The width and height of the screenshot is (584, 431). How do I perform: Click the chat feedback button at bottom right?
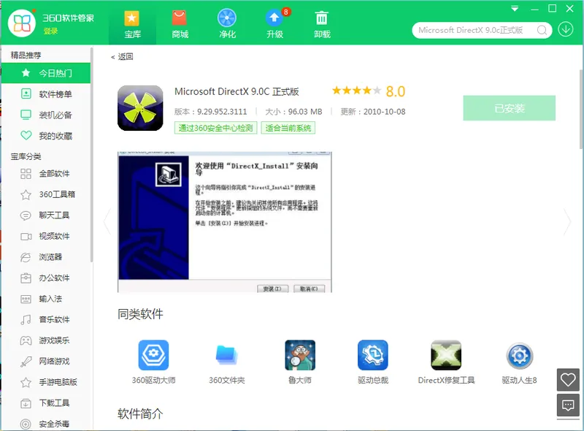click(568, 405)
